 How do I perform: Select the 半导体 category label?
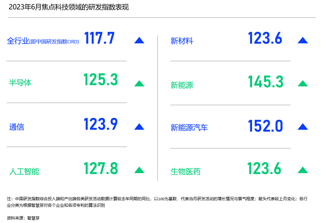pos(20,83)
